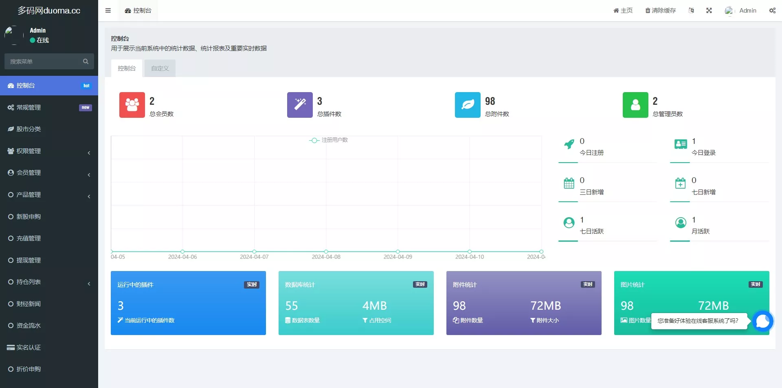Expand the 产品管理 sidebar menu

click(x=49, y=195)
